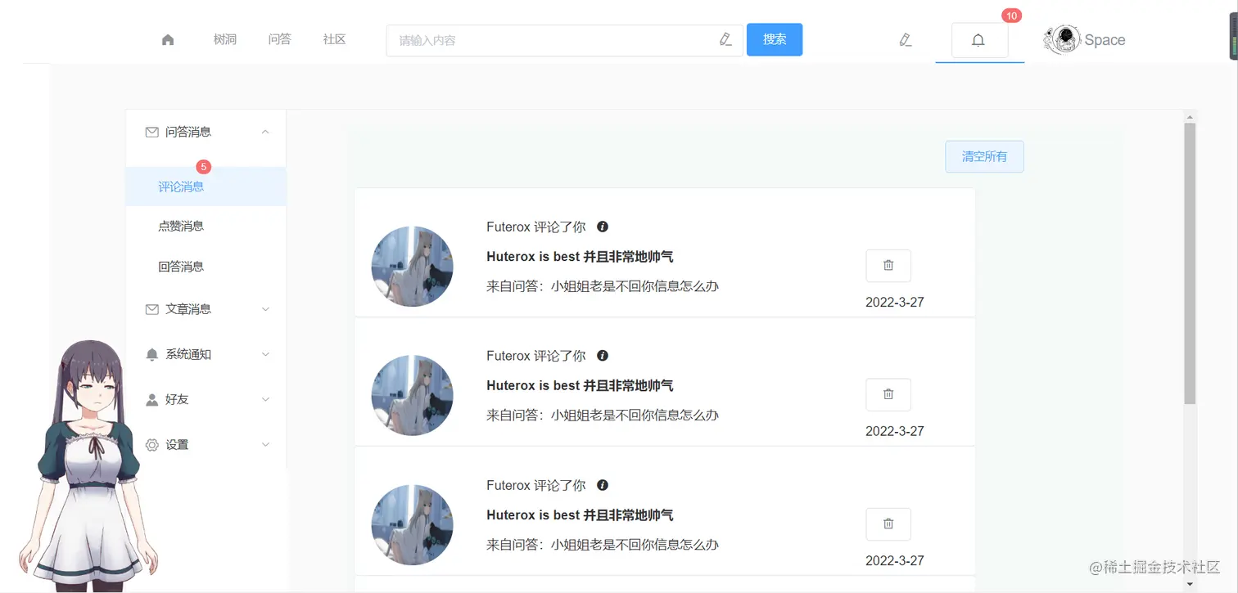Open notifications via the bell icon
This screenshot has height=593, width=1238.
point(978,39)
